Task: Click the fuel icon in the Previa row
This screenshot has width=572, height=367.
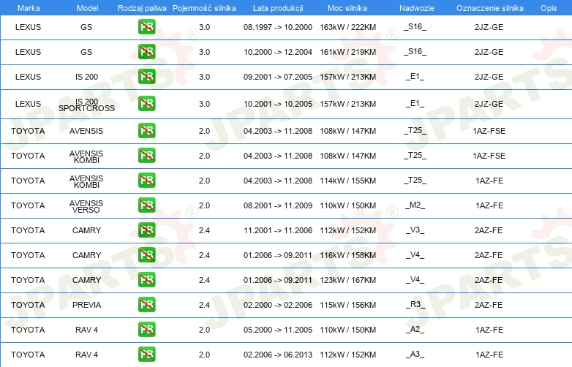Action: pos(146,305)
